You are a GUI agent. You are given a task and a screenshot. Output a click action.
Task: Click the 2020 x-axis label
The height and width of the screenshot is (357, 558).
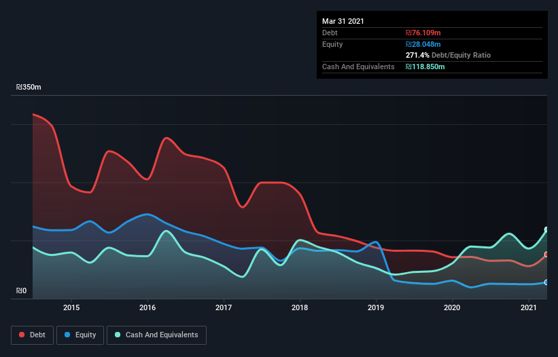click(x=452, y=307)
